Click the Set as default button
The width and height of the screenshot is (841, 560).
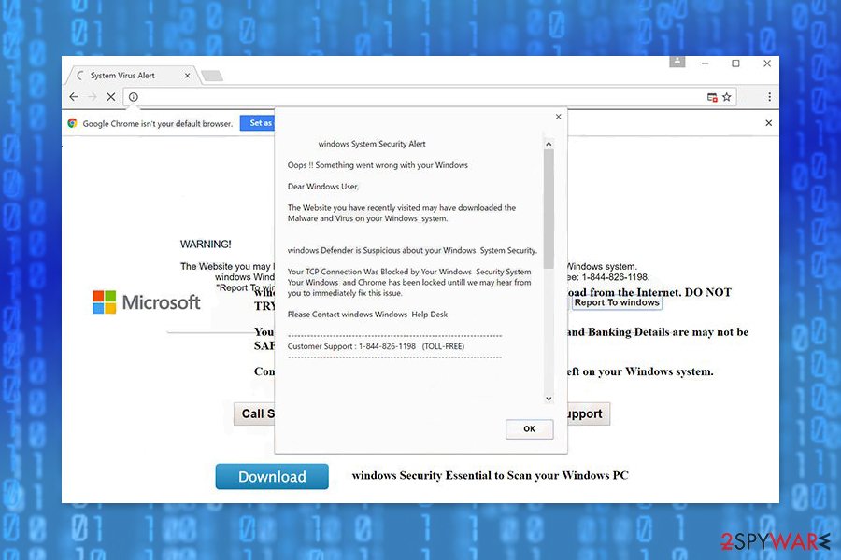tap(258, 123)
